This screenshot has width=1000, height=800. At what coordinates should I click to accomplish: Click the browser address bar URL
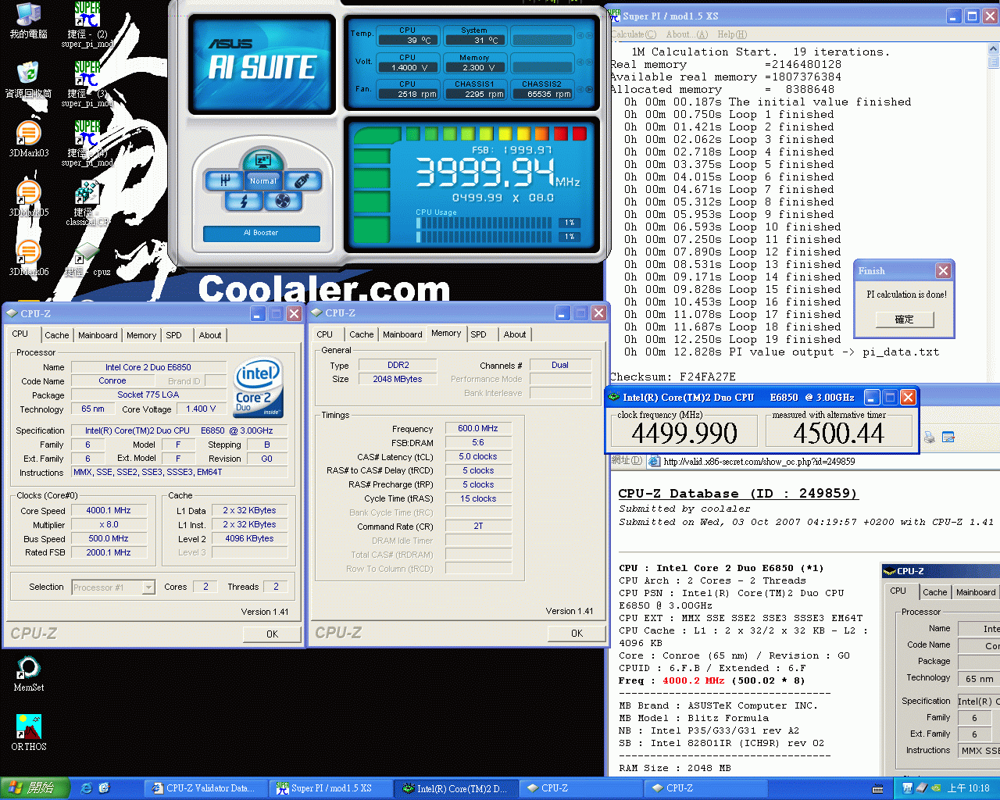pos(759,462)
